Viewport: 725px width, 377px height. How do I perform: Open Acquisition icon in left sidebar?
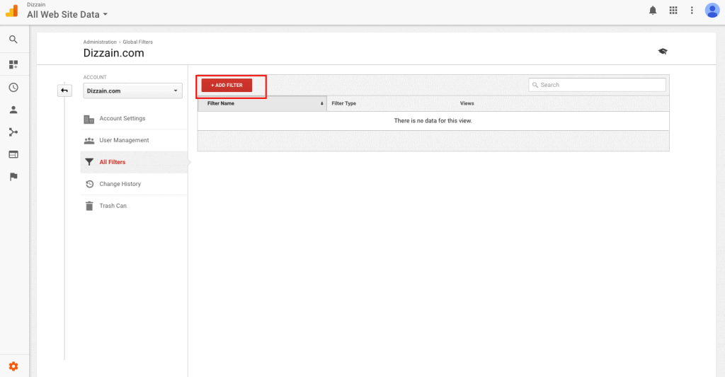tap(13, 132)
